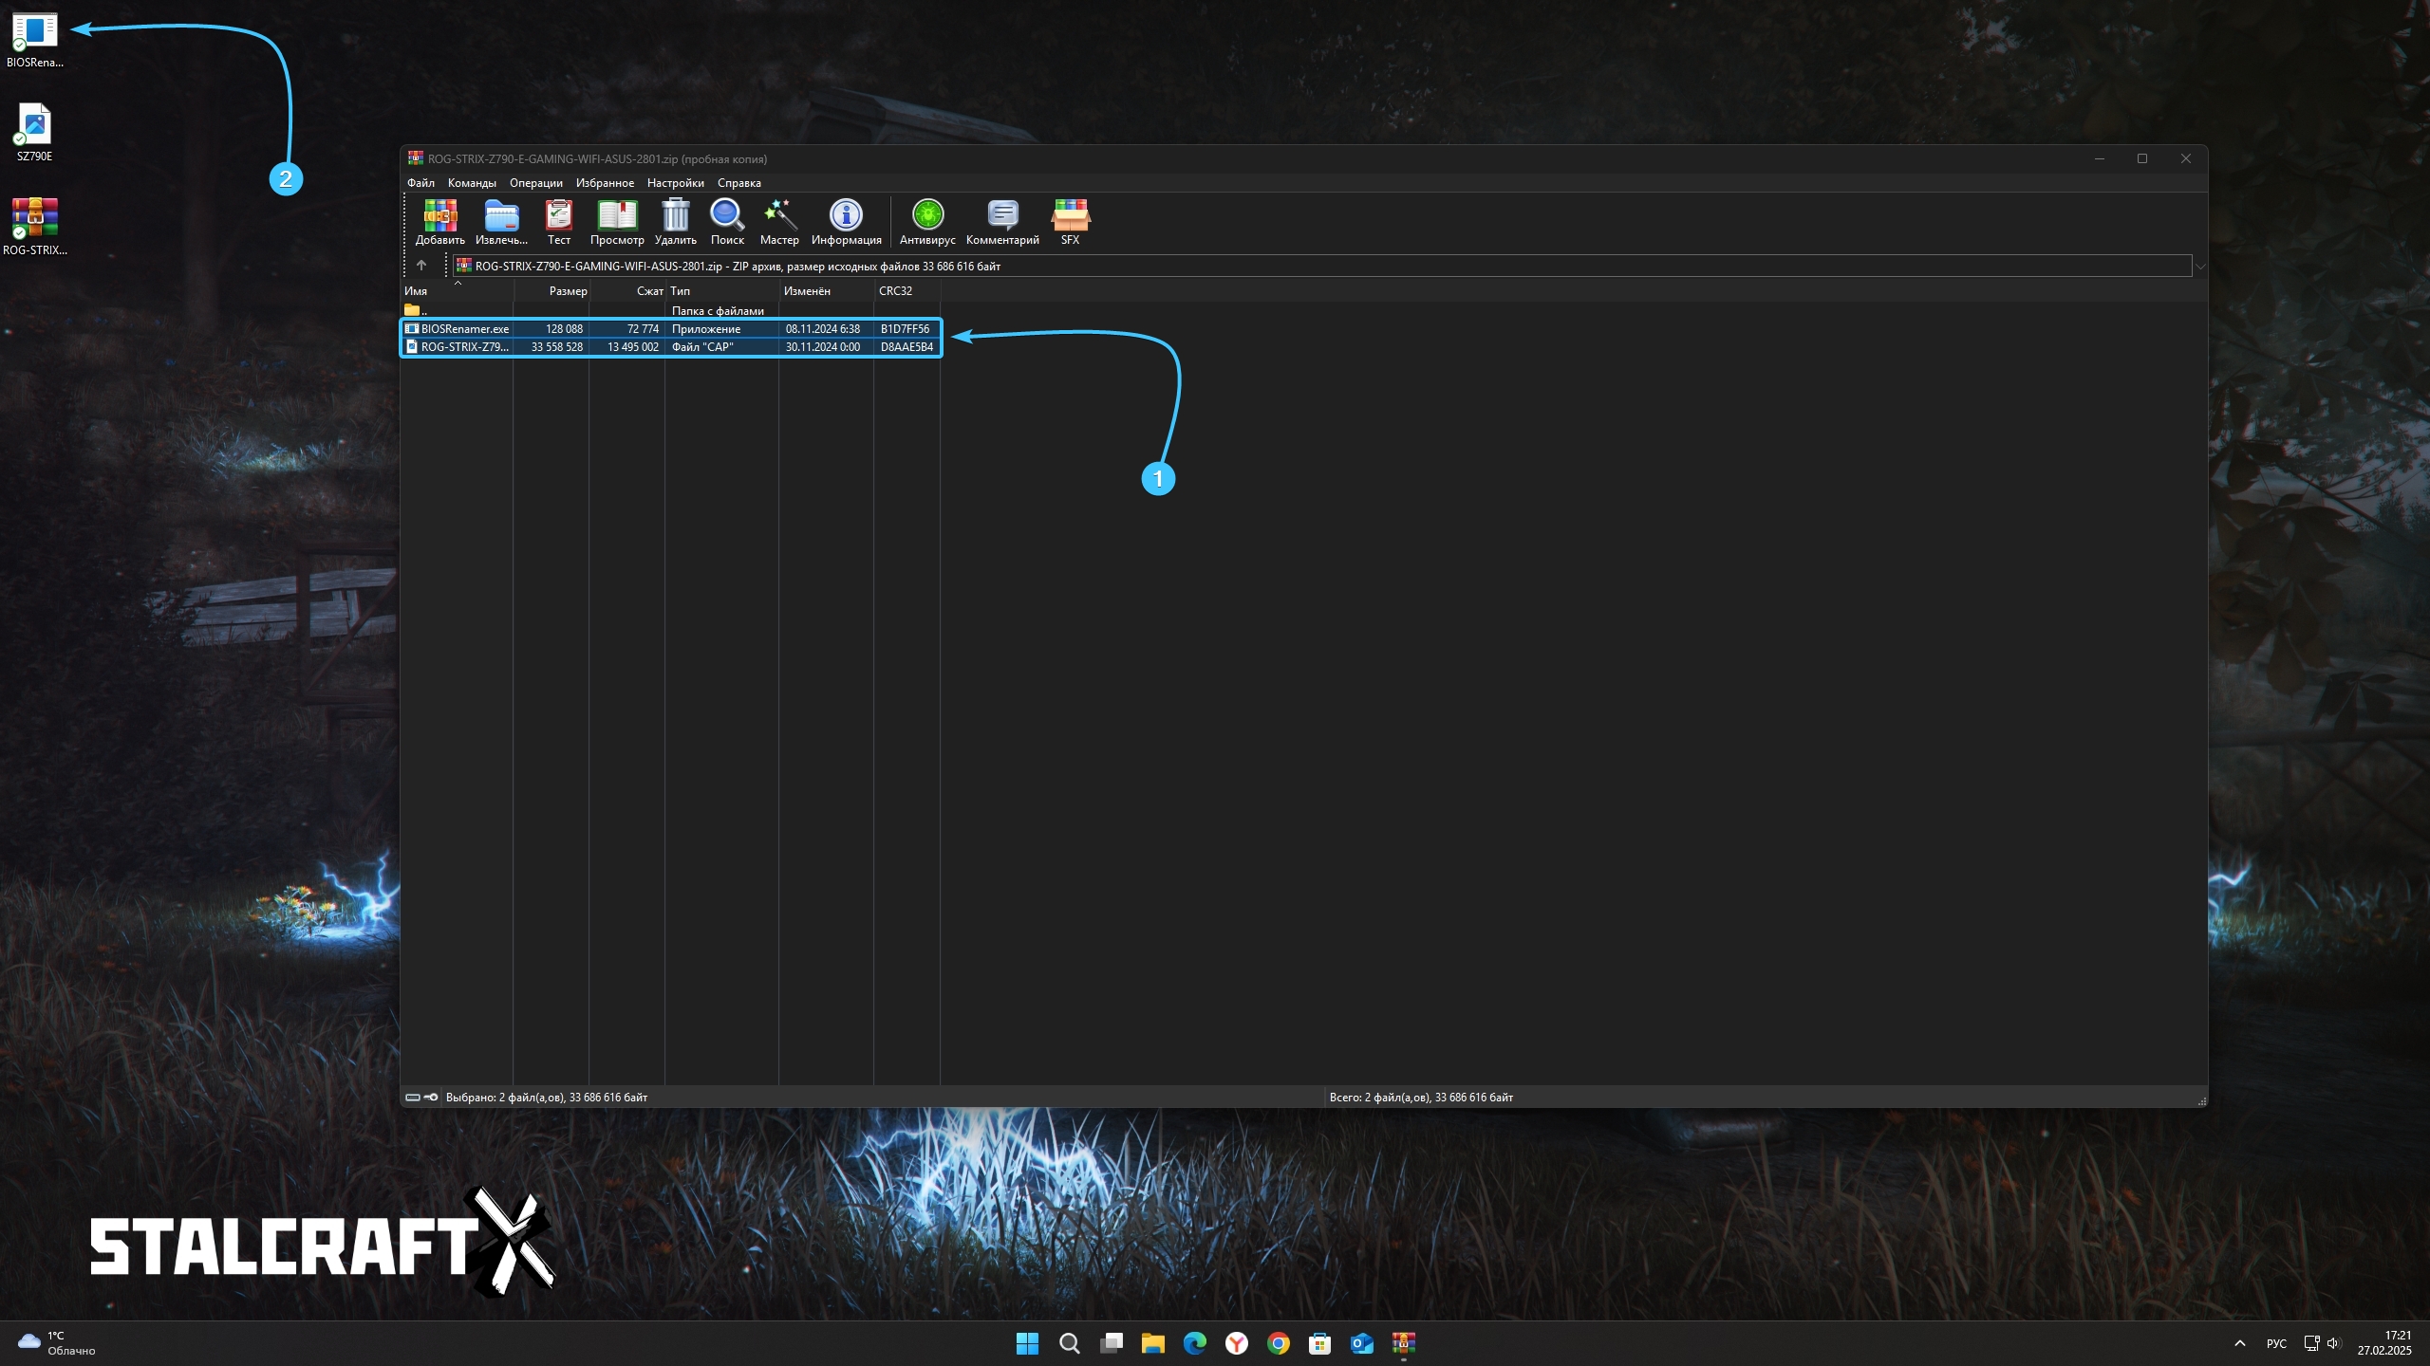Viewport: 2430px width, 1366px height.
Task: Select the ROG-STRIX-Z79... CAP file row
Action: click(x=670, y=346)
